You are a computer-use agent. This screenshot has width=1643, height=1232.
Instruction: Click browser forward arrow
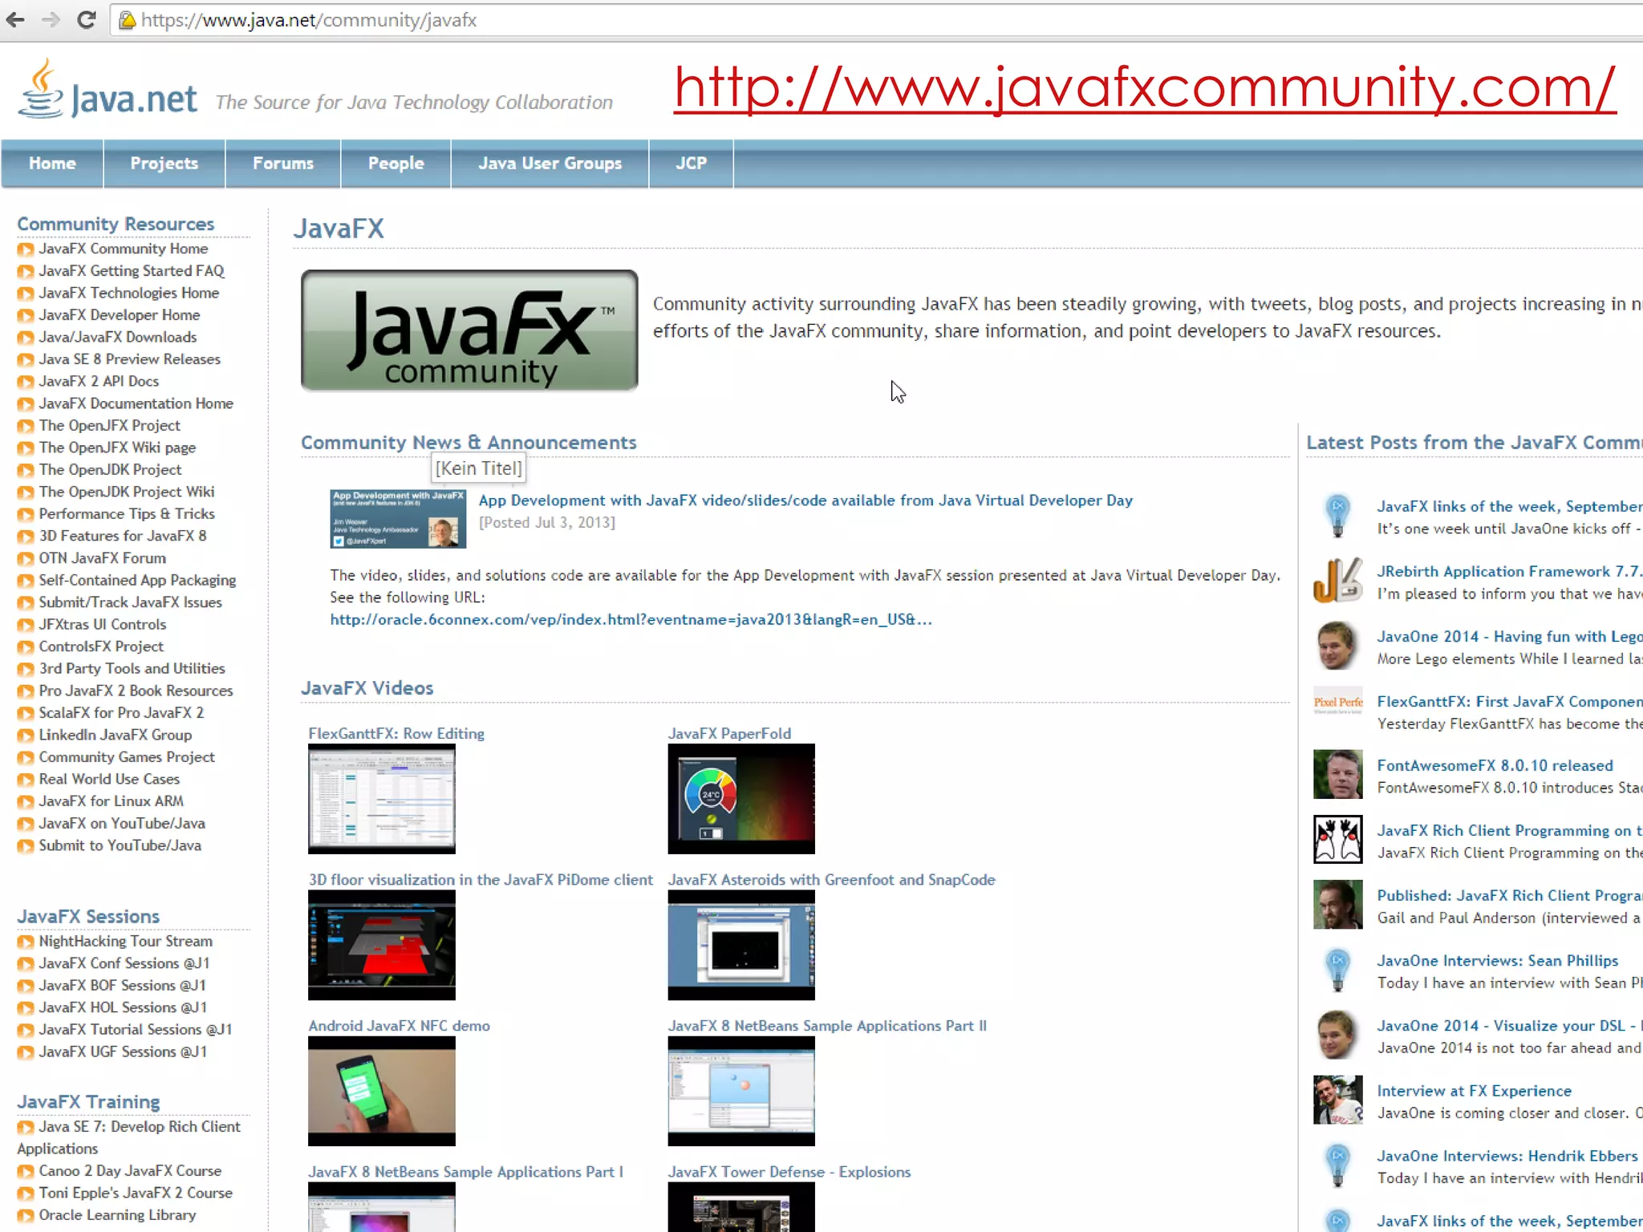(50, 20)
